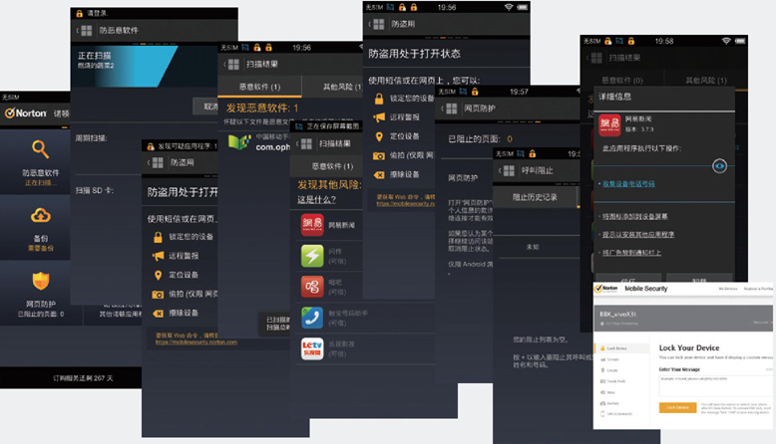The image size is (776, 444).
Task: Tap grid back icon beside 网页防护 title
Action: [452, 109]
